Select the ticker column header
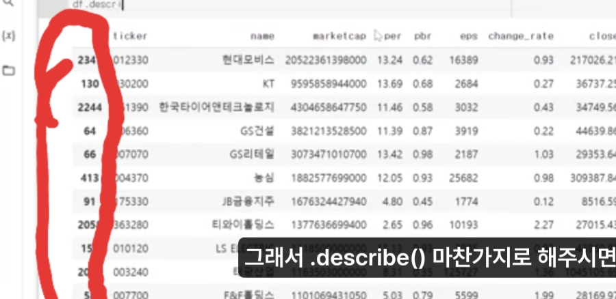 point(130,36)
